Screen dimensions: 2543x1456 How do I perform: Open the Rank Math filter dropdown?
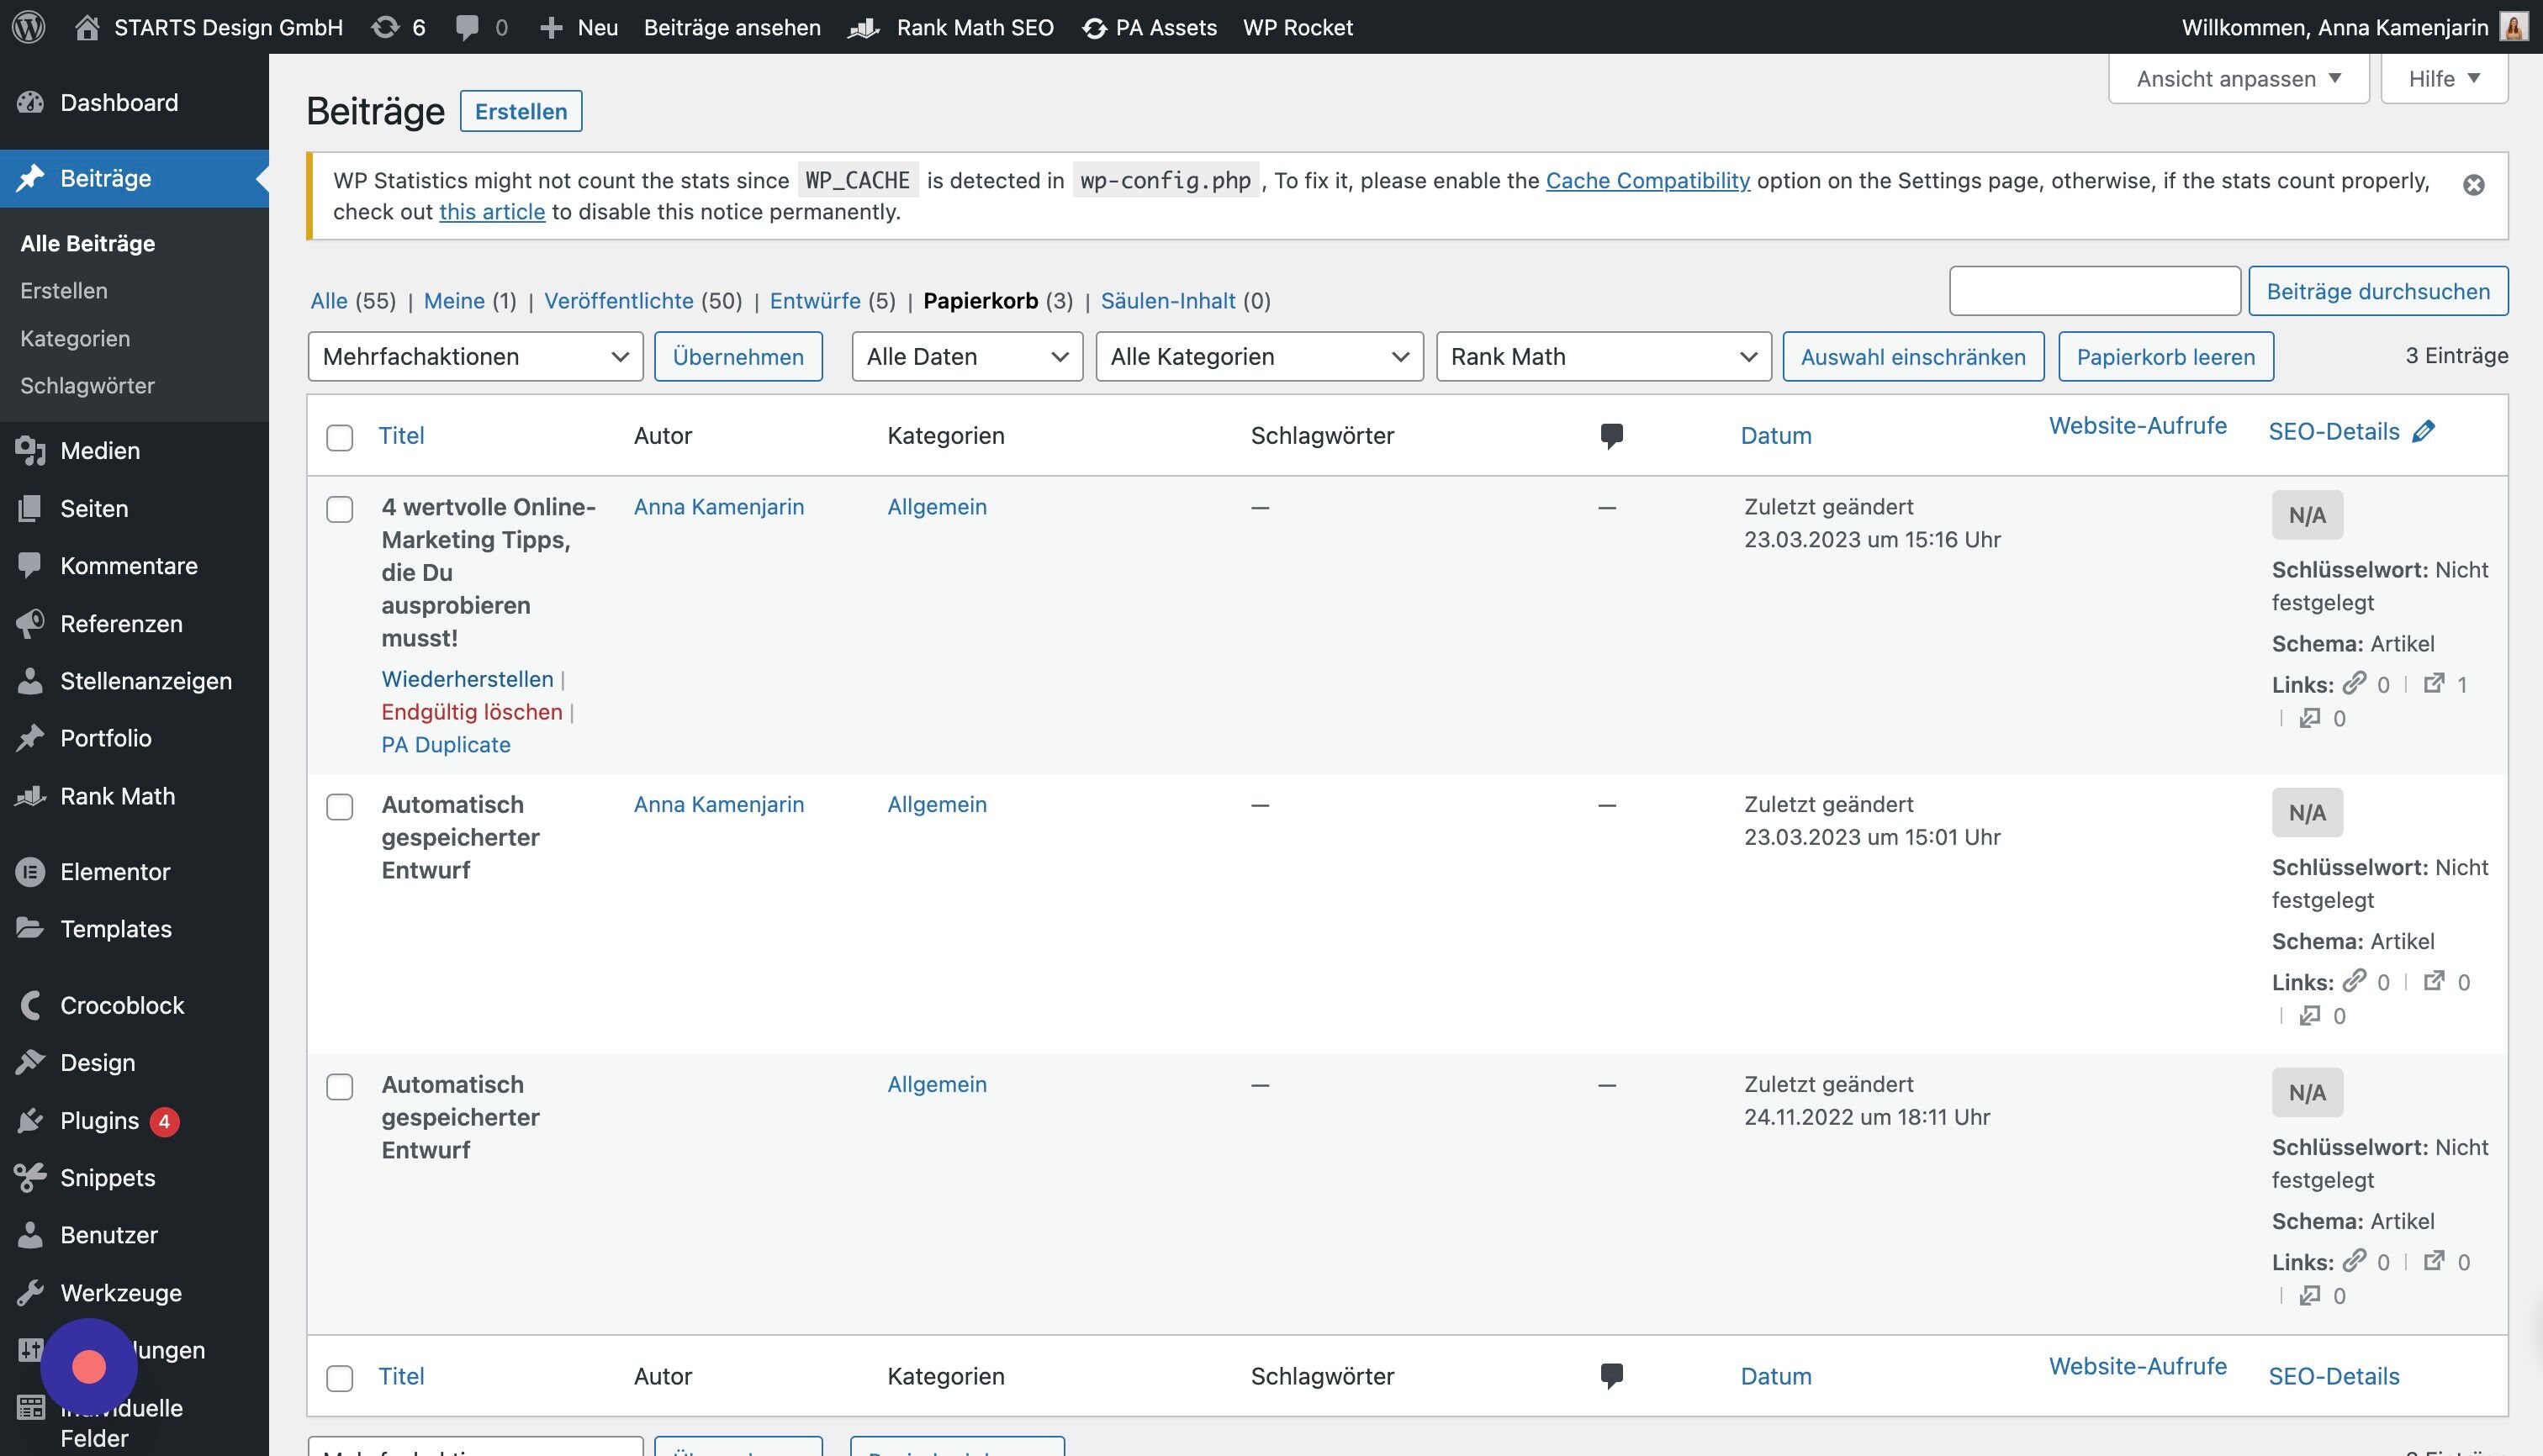point(1603,356)
